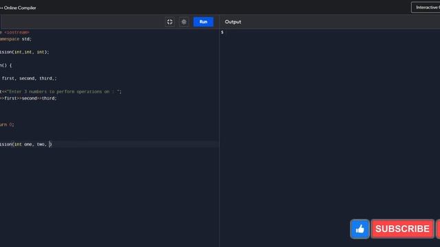Screen dimensions: 440x247
Task: Run the C++ code
Action: point(203,22)
